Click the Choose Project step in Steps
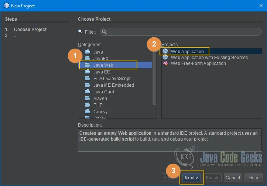Image resolution: width=267 pixels, height=186 pixels. [x=30, y=29]
